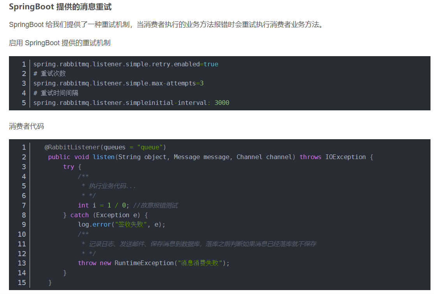Screen dimensions: 434x294
Task: Click the comment '# 重试时间间隔'
Action: [x=56, y=93]
